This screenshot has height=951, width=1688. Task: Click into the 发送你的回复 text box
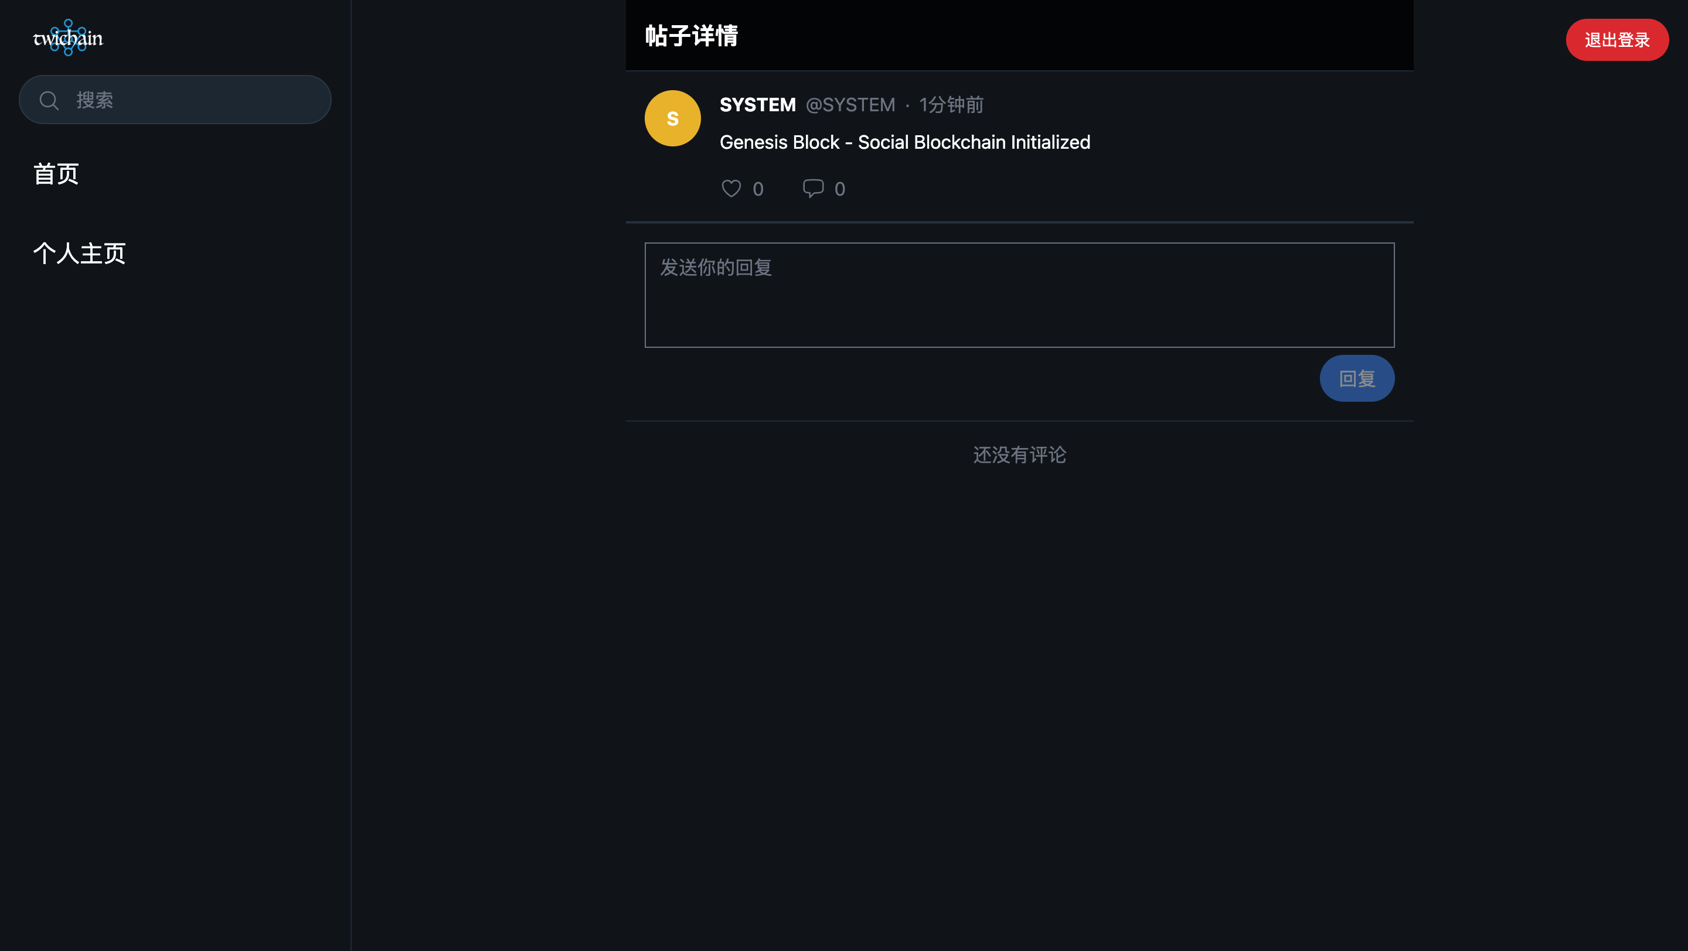pos(1019,295)
